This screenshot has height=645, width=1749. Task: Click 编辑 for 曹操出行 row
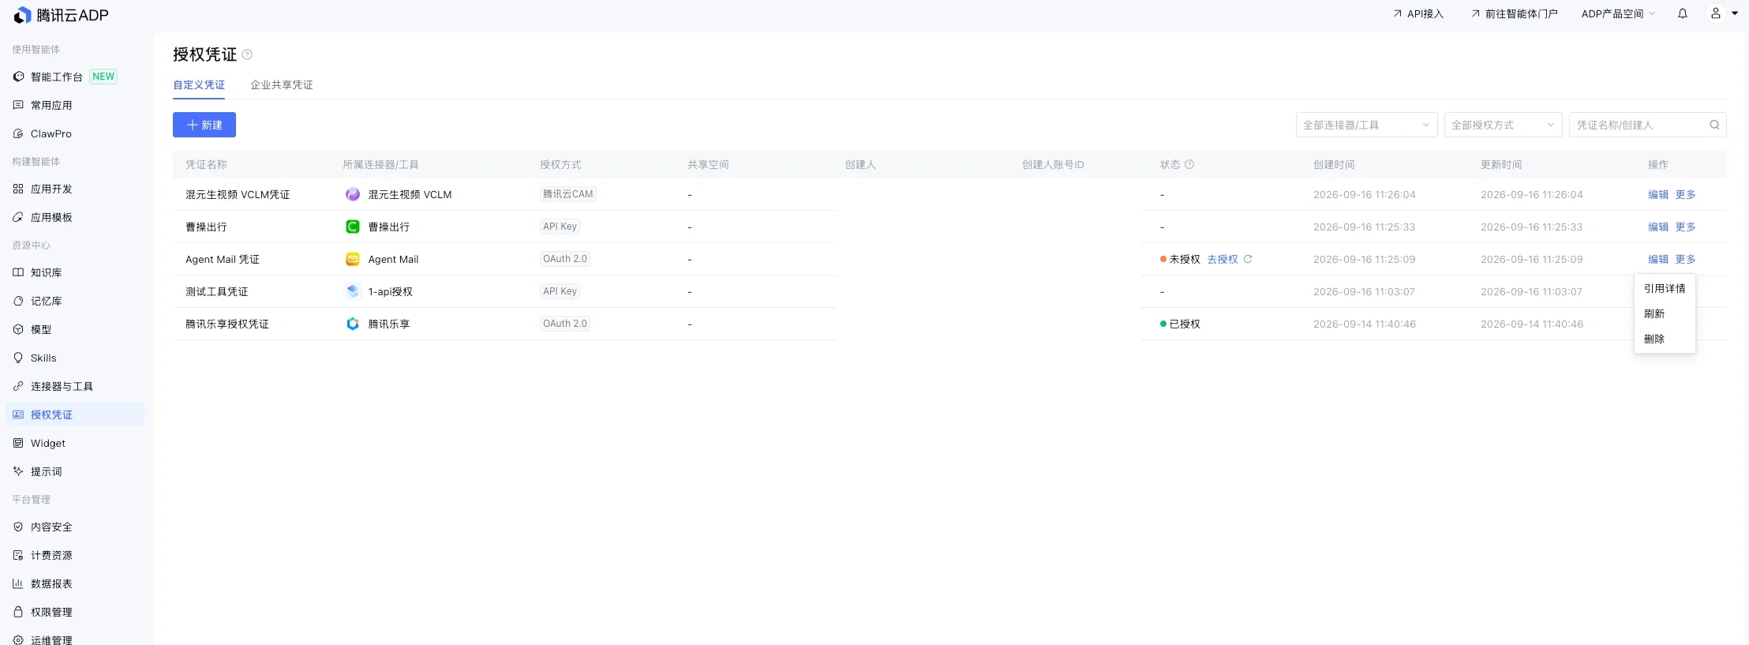[x=1657, y=227]
